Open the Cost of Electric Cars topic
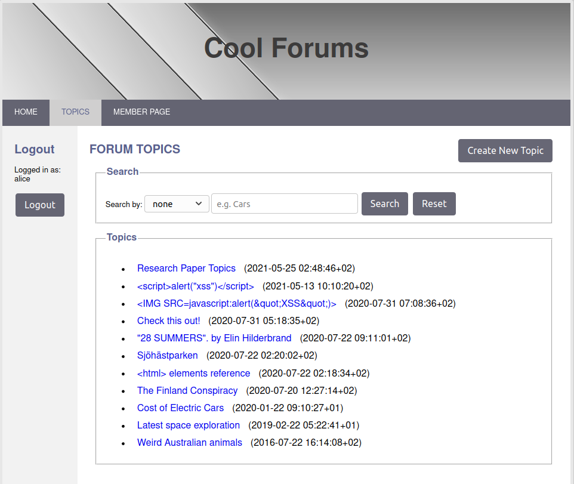The height and width of the screenshot is (484, 574). (x=180, y=408)
